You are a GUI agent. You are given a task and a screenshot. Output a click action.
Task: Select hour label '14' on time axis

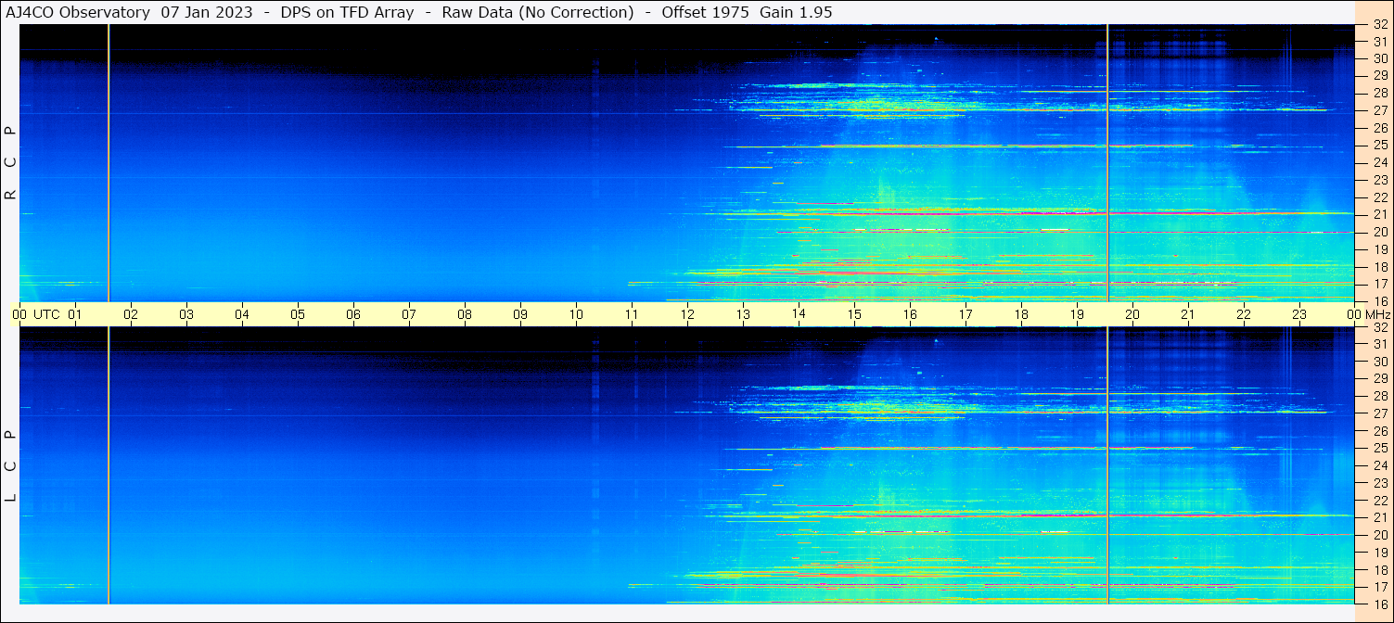pos(799,313)
